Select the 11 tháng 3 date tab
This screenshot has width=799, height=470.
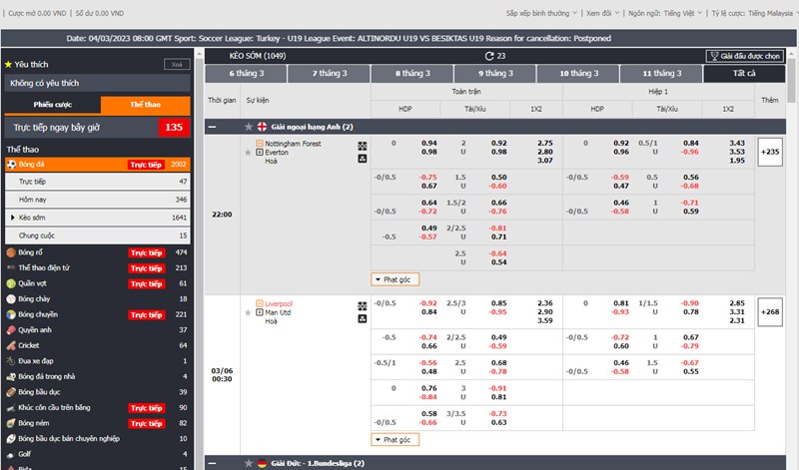coord(661,73)
